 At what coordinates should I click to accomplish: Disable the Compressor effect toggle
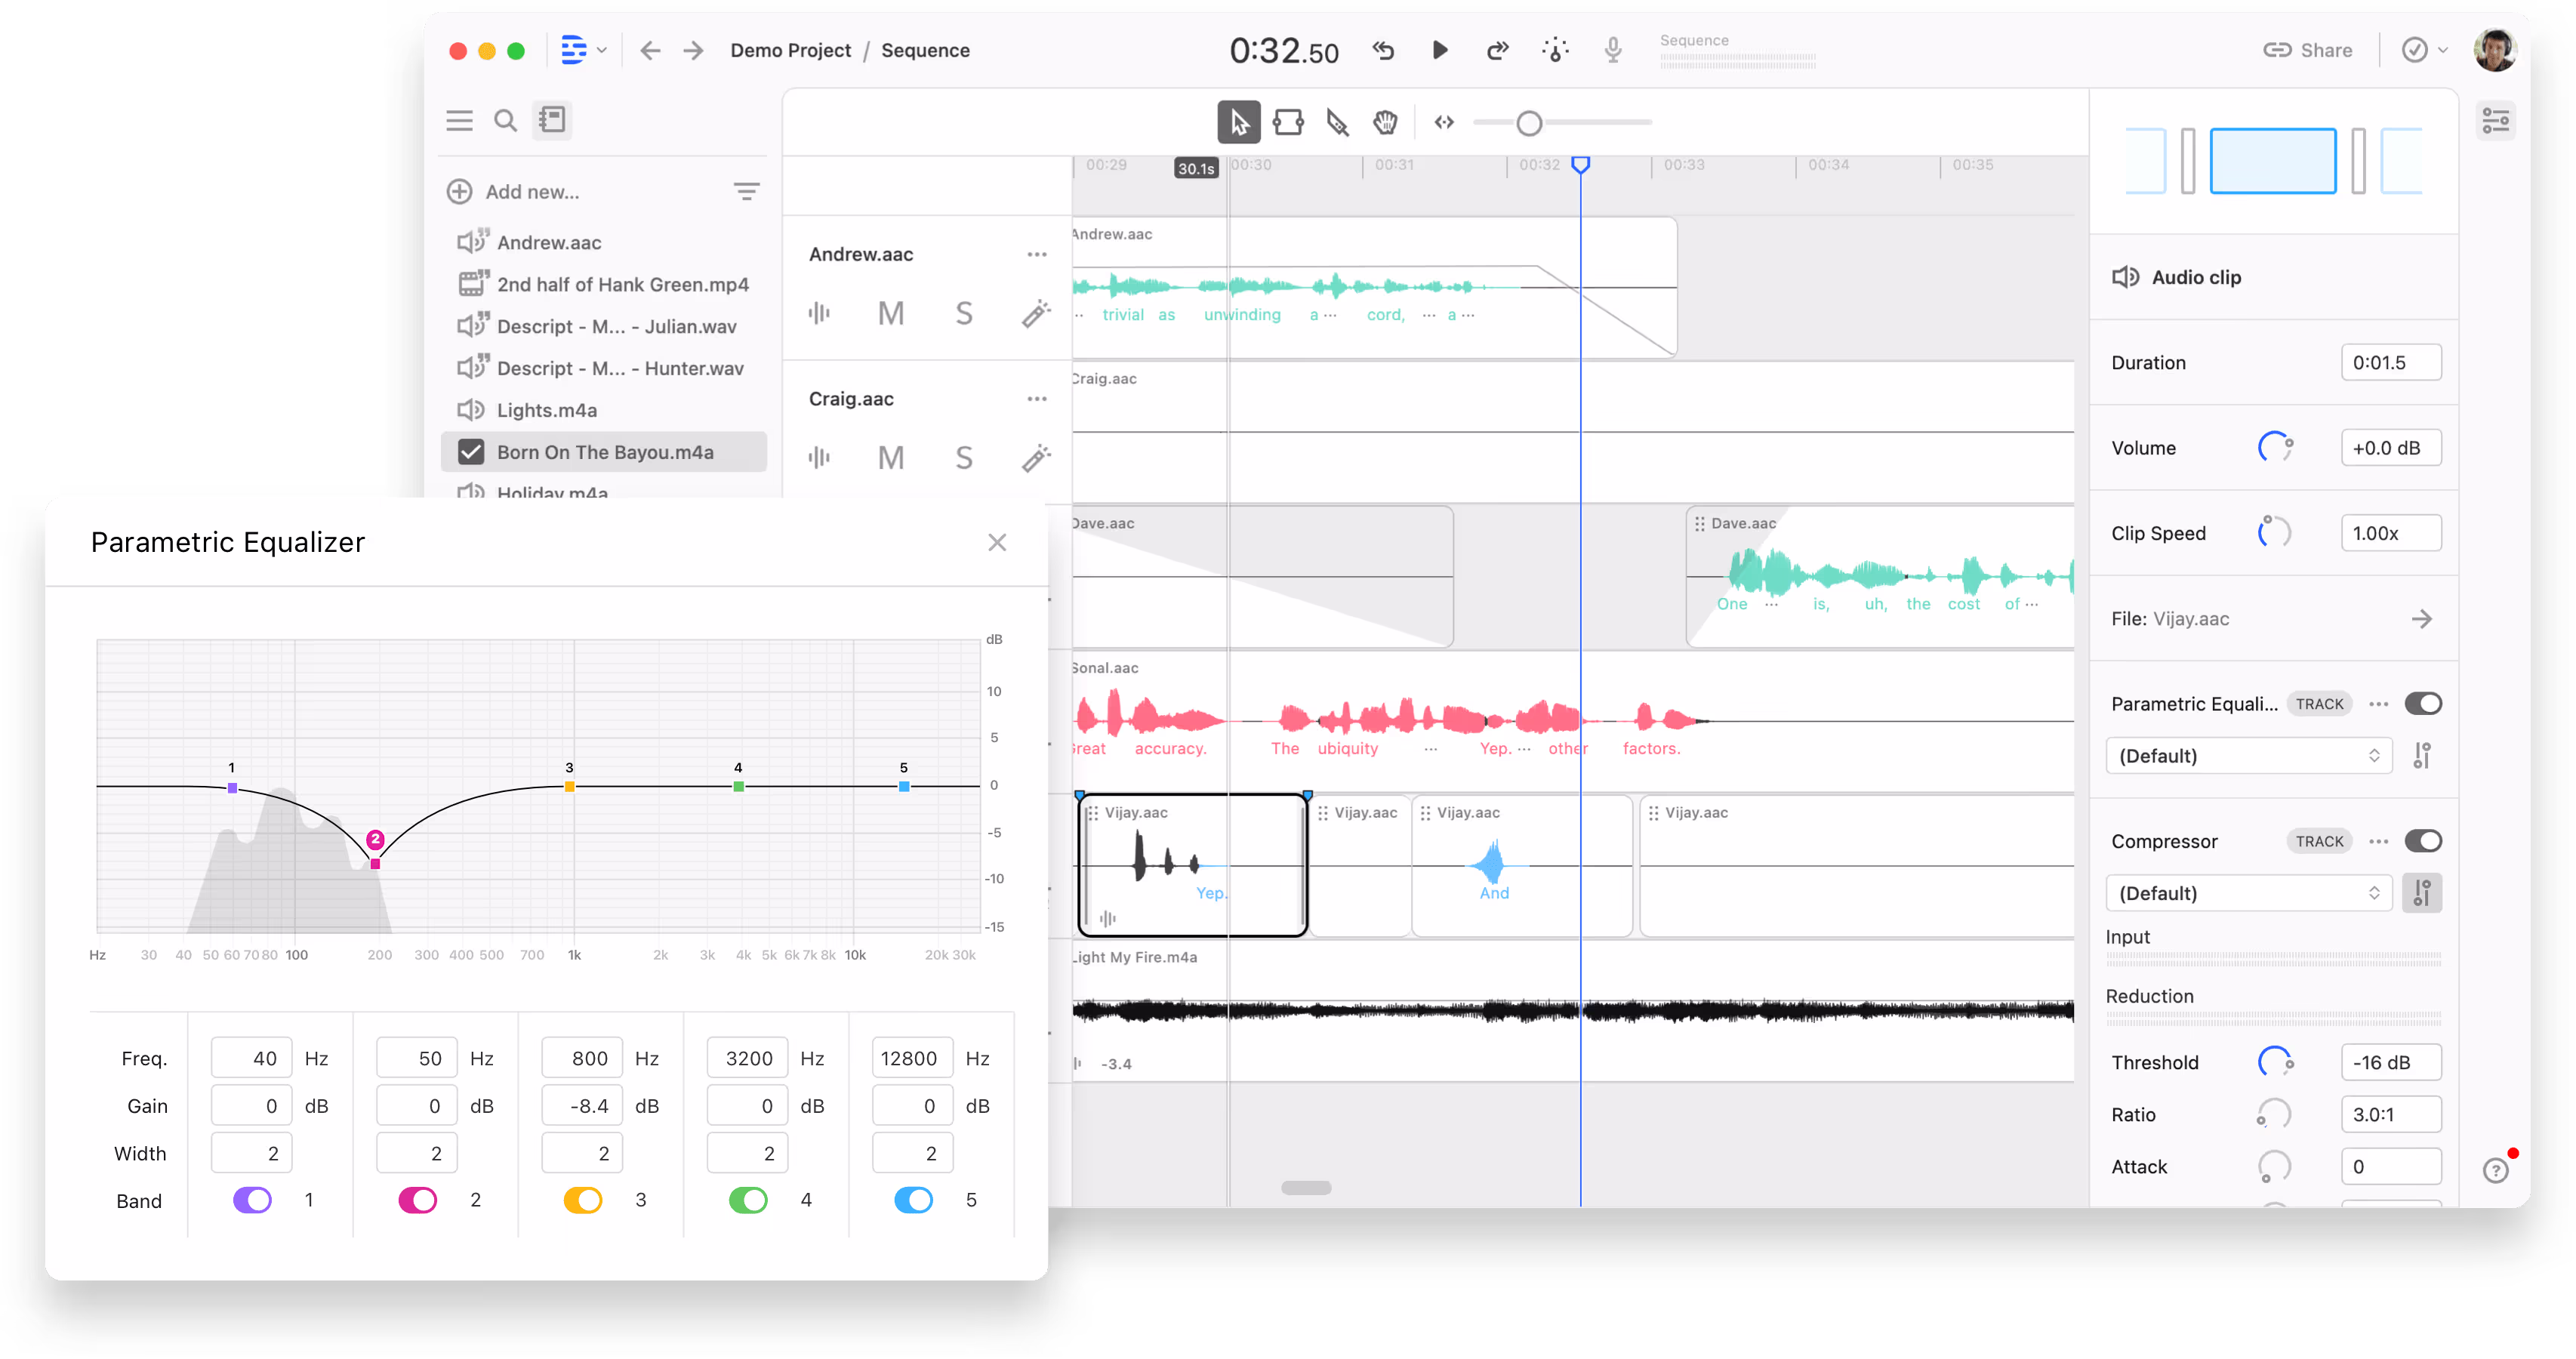pos(2423,841)
